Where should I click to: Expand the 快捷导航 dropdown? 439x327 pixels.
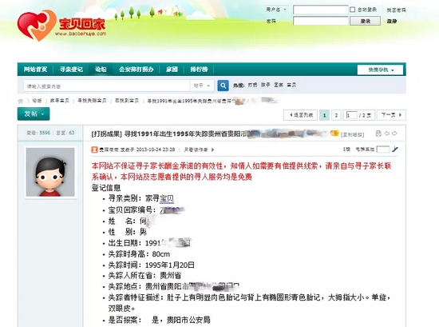click(x=380, y=70)
